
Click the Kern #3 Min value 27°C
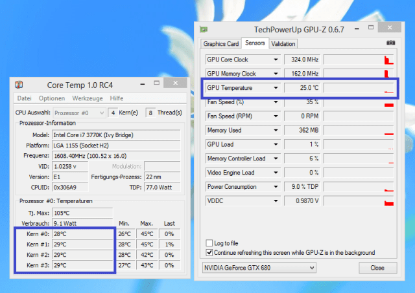tap(124, 265)
